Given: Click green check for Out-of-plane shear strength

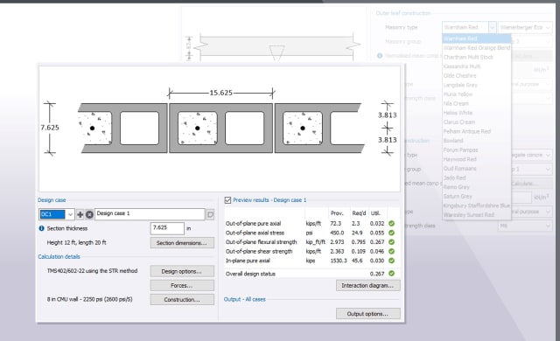Looking at the screenshot, I should tap(392, 252).
